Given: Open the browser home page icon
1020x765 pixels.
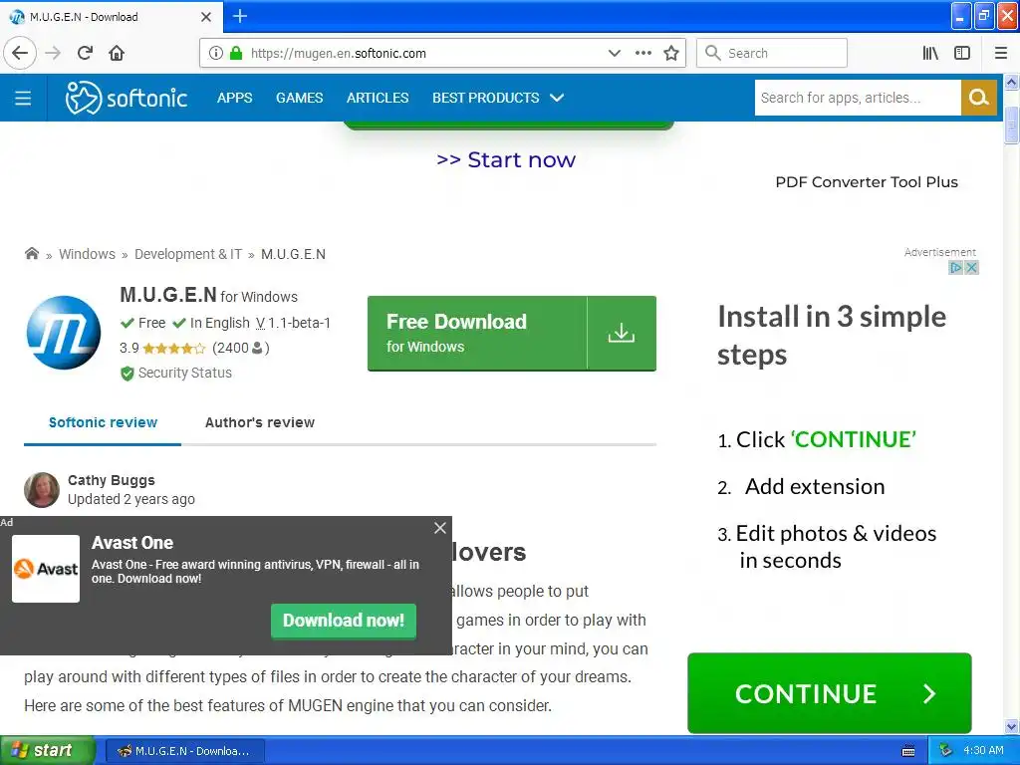Looking at the screenshot, I should click(x=117, y=53).
